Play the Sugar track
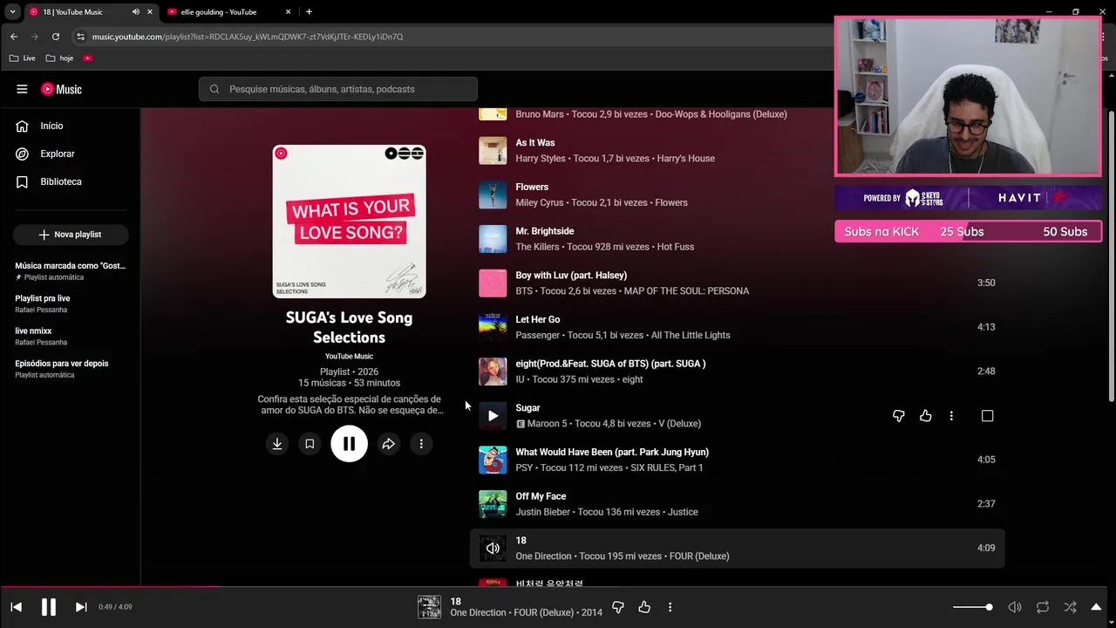 point(493,416)
